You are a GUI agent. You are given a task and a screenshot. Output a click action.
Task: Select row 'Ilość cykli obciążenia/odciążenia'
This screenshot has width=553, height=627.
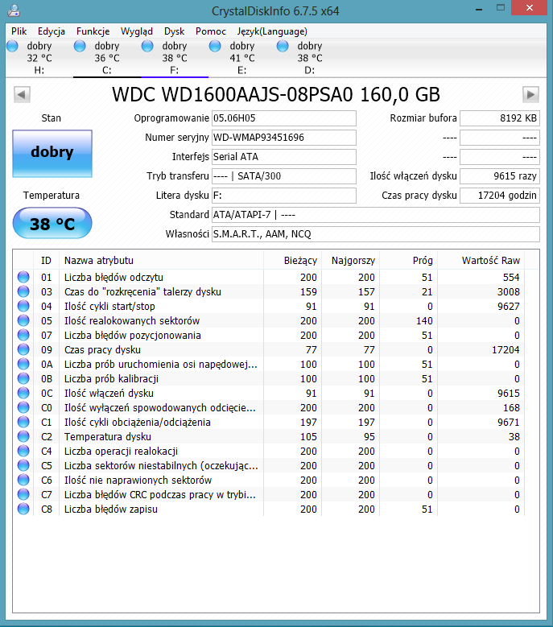coord(269,423)
